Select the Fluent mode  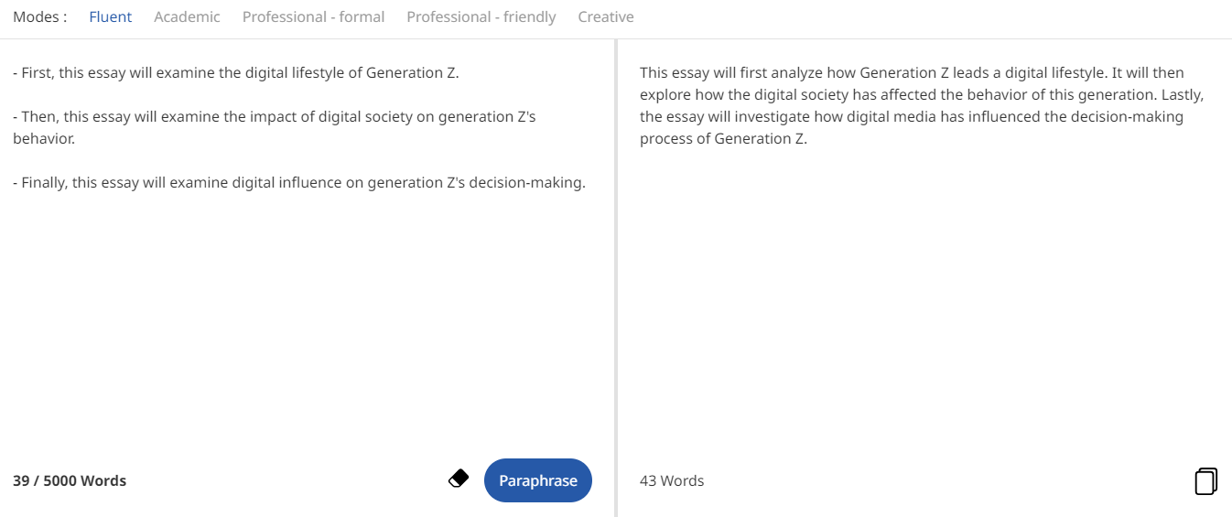111,16
